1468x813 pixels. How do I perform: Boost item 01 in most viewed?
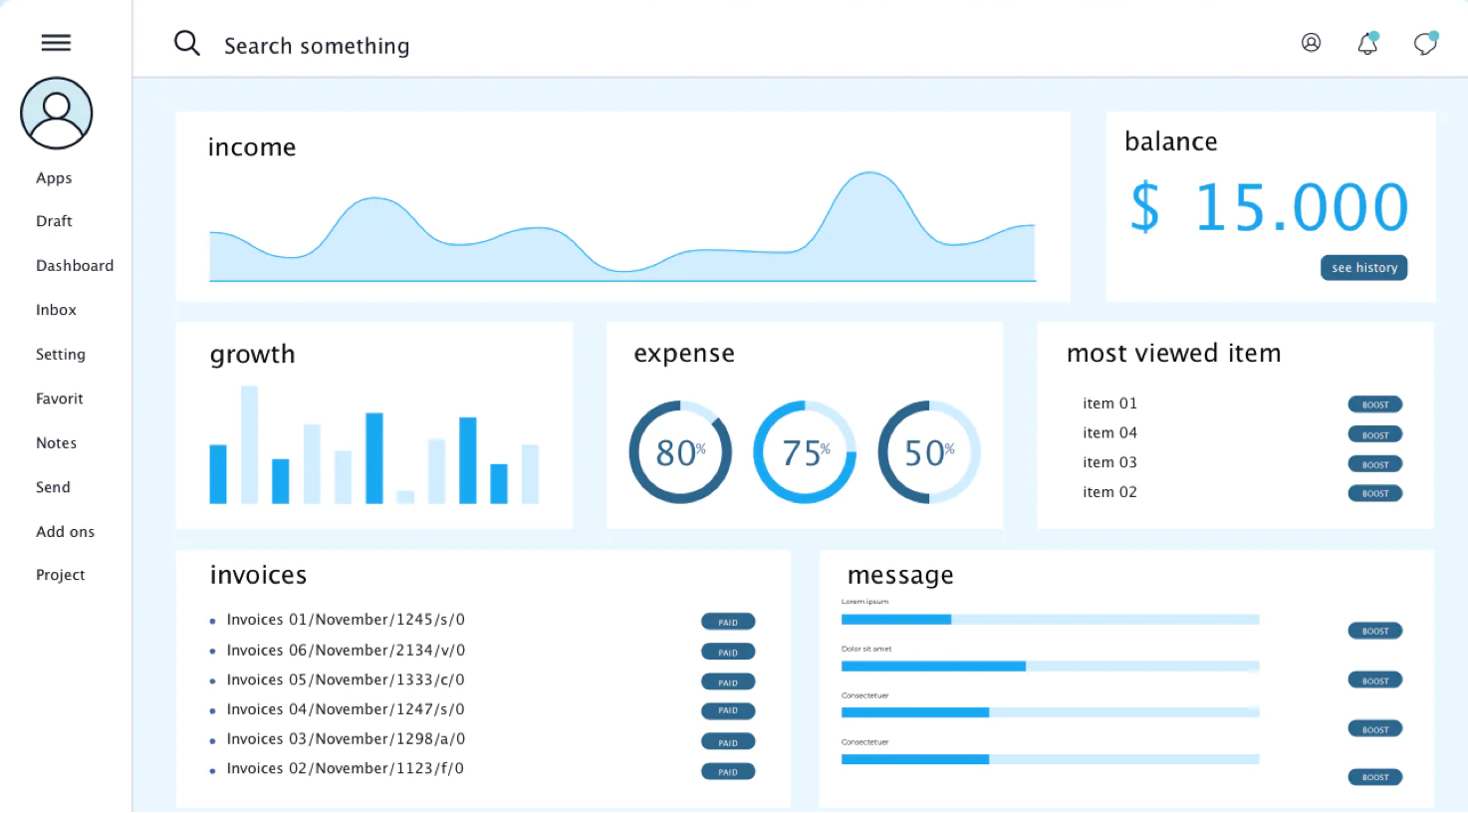[1374, 405]
